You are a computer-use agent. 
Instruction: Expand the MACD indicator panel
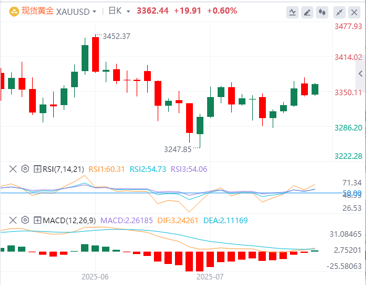pyautogui.click(x=37, y=220)
